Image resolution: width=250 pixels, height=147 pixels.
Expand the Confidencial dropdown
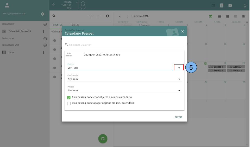click(179, 79)
